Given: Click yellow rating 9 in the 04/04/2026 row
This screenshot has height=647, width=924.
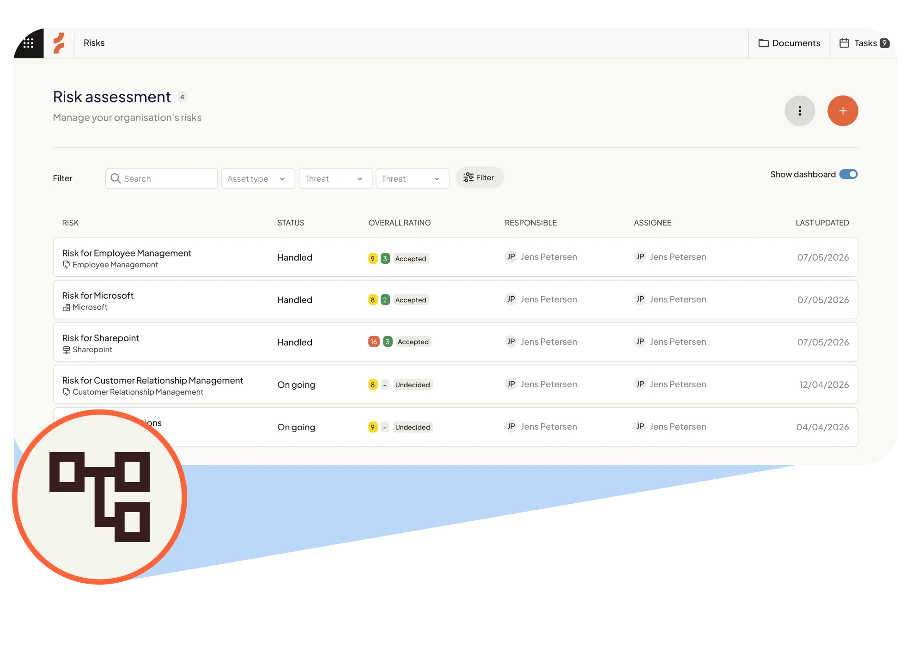Looking at the screenshot, I should 373,427.
